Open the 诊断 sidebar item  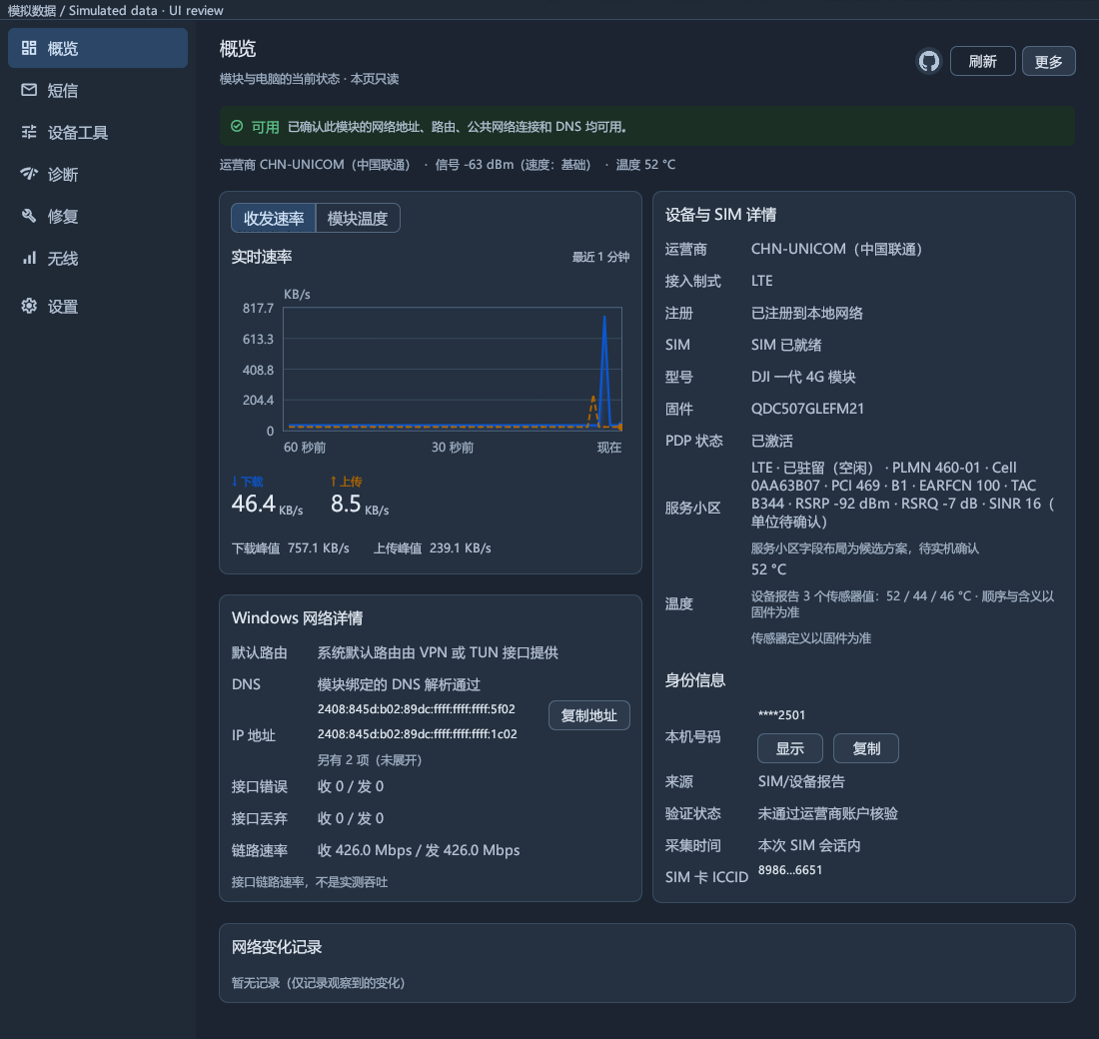pos(98,175)
